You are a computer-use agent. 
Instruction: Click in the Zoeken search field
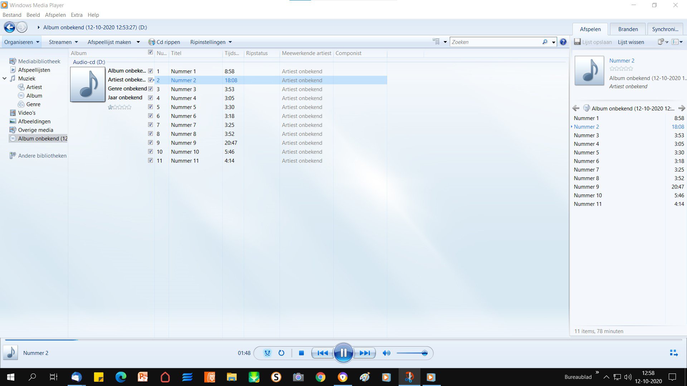coord(496,42)
